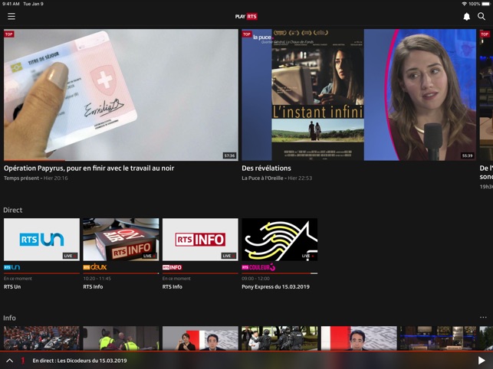Open Info video with yellow-vest workers
Screen dimensions: 493x369
tap(121, 338)
